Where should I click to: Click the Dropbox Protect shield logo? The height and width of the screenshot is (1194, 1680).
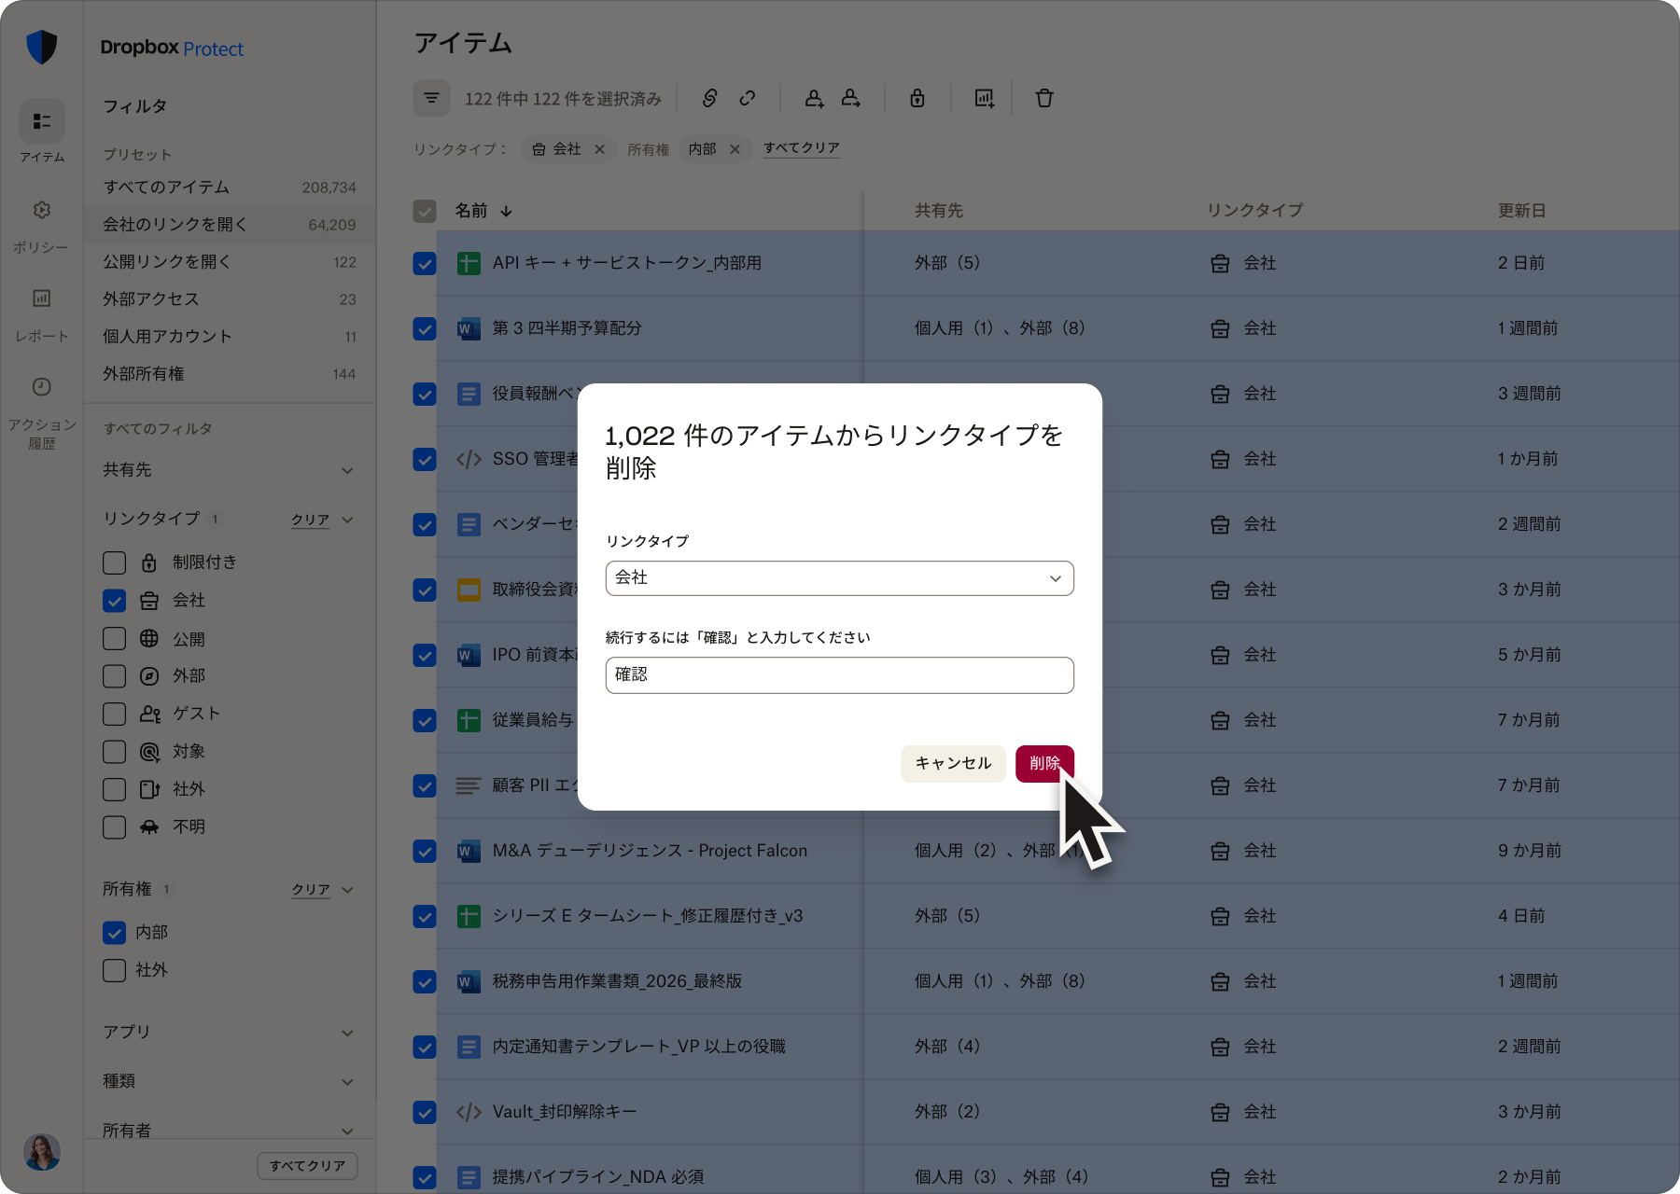pyautogui.click(x=42, y=47)
